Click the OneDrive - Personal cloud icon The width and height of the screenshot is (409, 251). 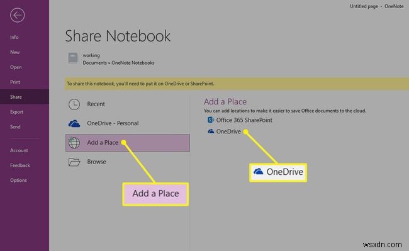(74, 123)
